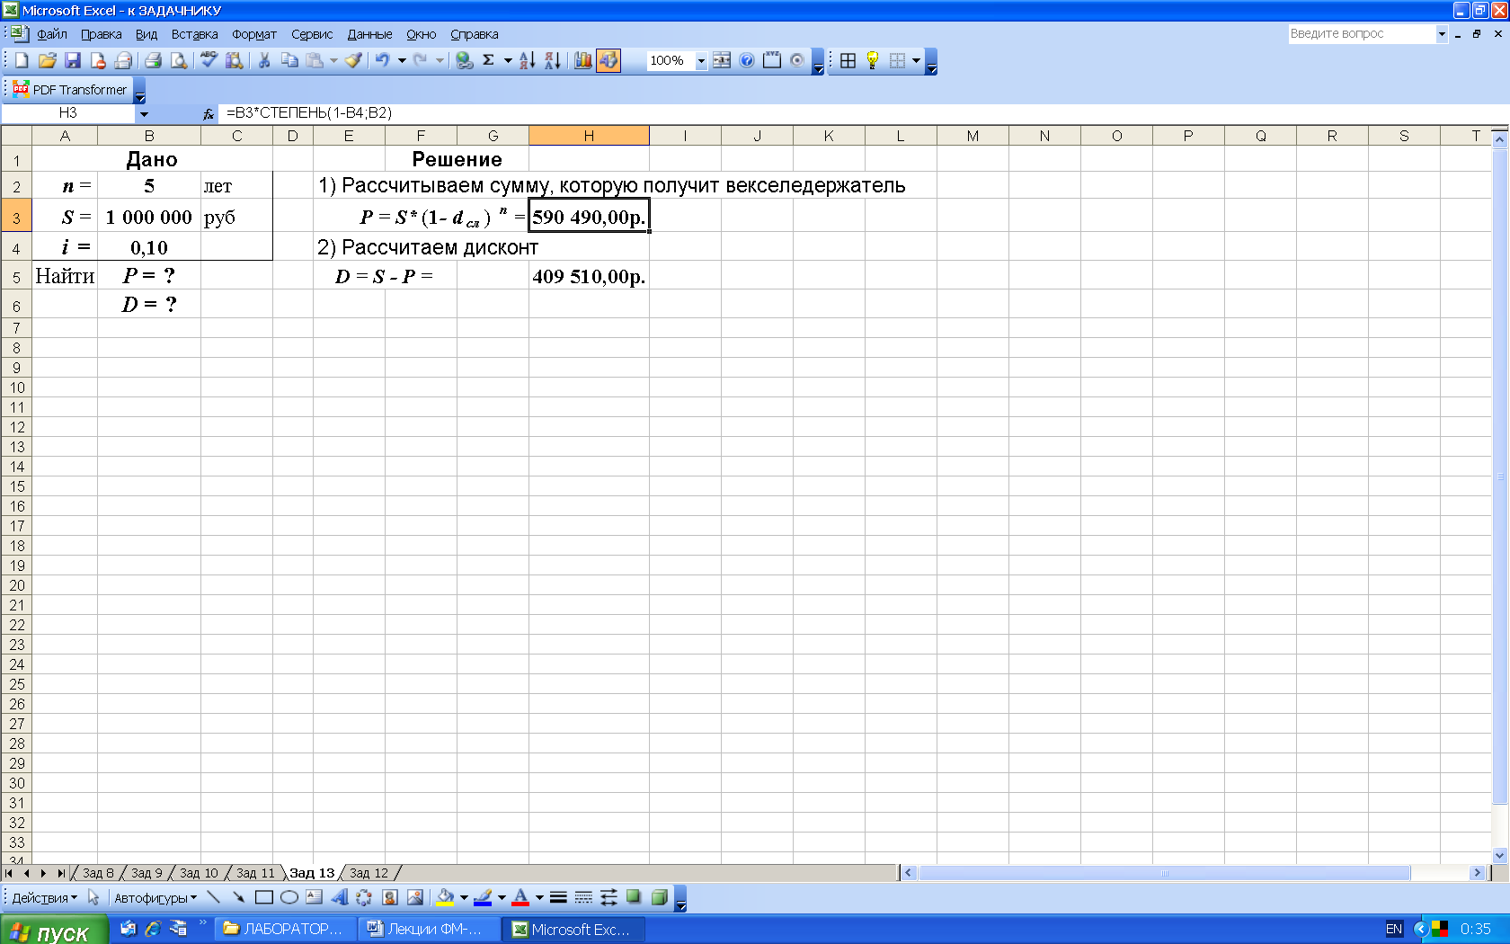Open the Формат menu
This screenshot has width=1510, height=944.
coord(253,34)
